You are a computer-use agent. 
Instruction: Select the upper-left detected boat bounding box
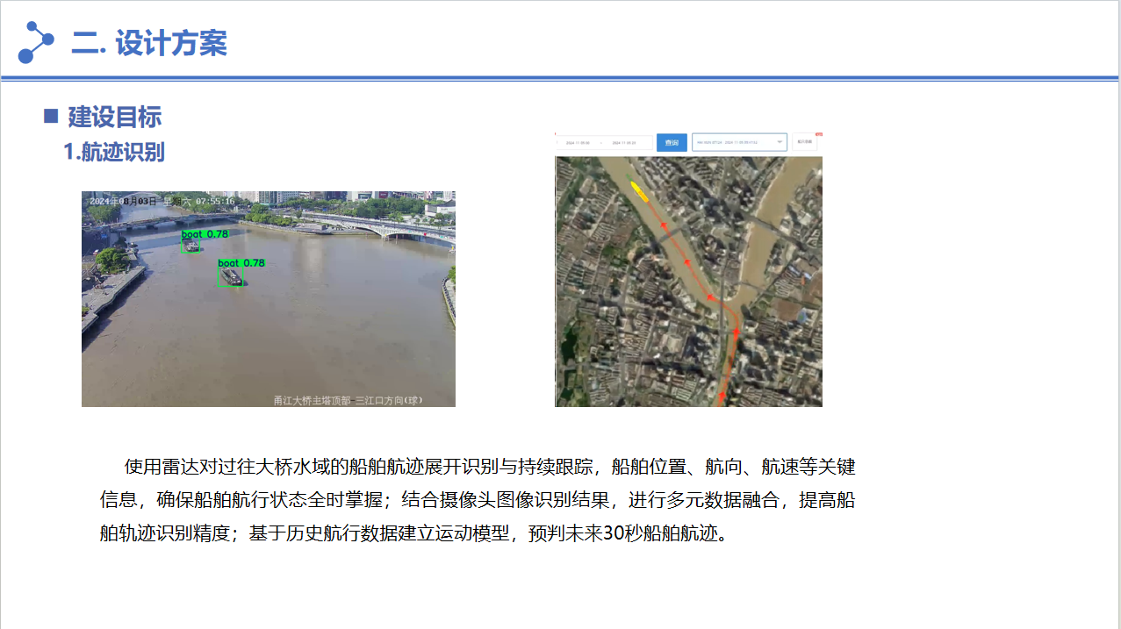[x=190, y=247]
